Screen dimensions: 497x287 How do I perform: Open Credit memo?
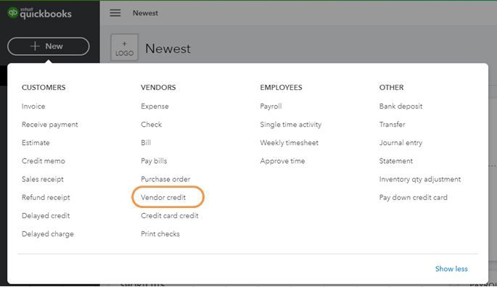[43, 161]
